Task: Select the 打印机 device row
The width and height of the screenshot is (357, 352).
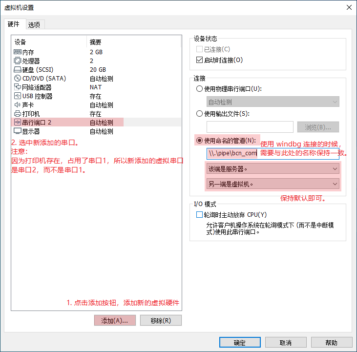Action: [96, 113]
